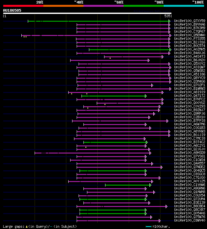The height and width of the screenshot is (229, 207).
Task: Click UniRef100_B0C5T4 label
Action: tap(190, 46)
